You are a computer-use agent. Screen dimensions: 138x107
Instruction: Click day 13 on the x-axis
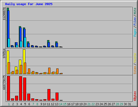pos(57,104)
